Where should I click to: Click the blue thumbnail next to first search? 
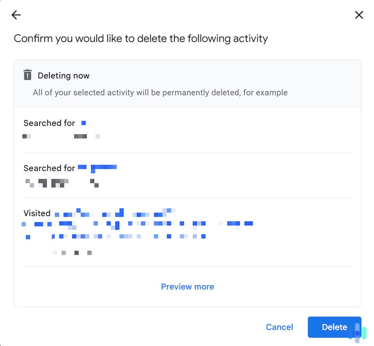coord(83,123)
